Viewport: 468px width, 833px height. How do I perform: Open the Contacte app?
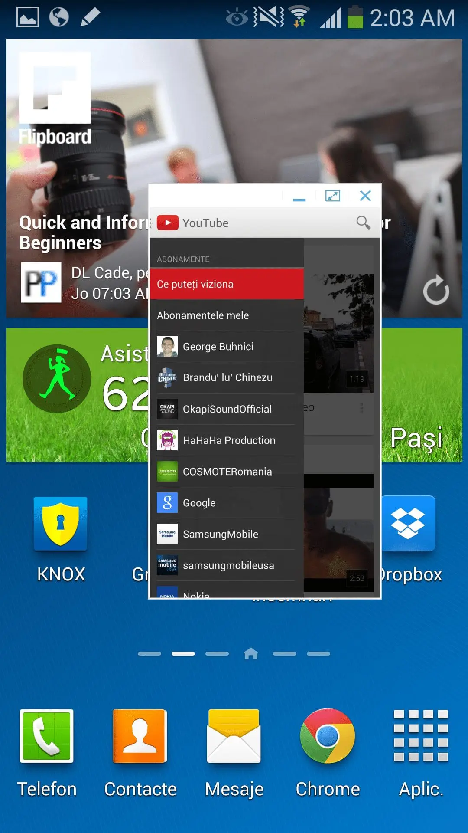pyautogui.click(x=140, y=736)
